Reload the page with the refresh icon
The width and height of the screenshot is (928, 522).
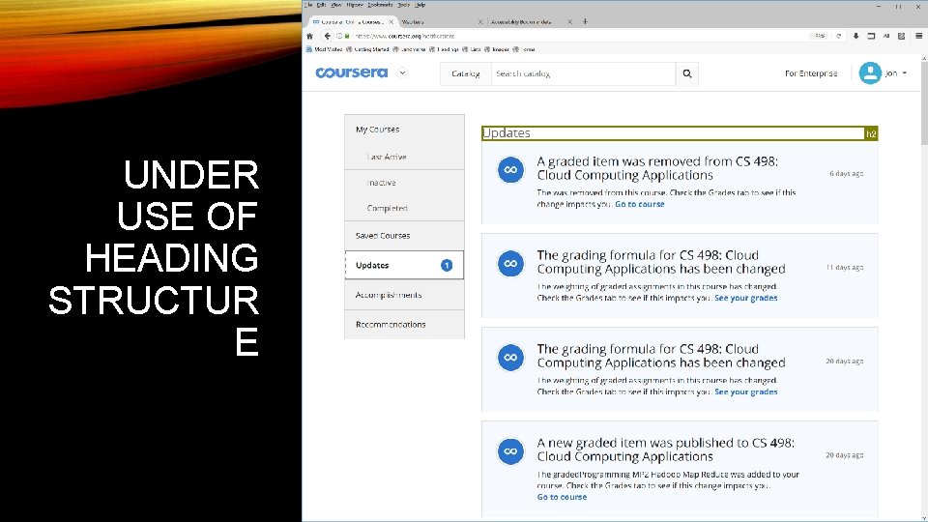pos(839,36)
